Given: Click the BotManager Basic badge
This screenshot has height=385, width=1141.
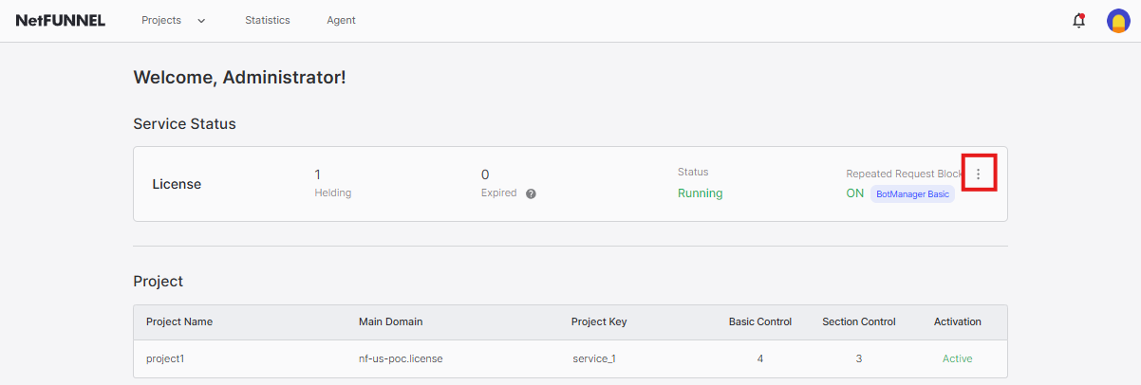Looking at the screenshot, I should (912, 193).
